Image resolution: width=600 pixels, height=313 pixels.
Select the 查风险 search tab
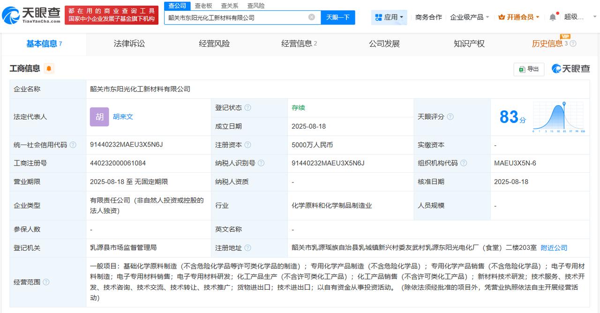(256, 6)
